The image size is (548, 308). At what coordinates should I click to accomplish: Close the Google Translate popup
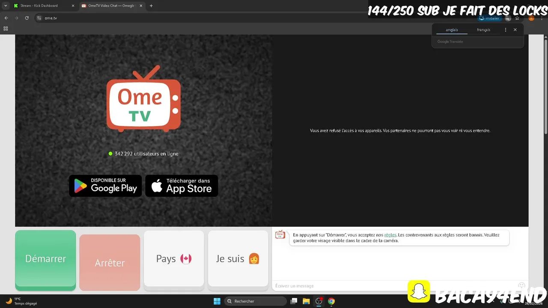(515, 30)
